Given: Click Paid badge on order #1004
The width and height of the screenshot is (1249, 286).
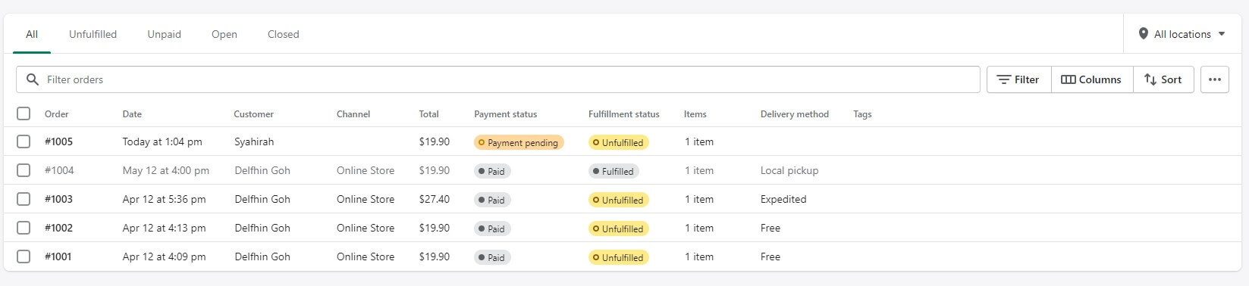Looking at the screenshot, I should pyautogui.click(x=492, y=171).
